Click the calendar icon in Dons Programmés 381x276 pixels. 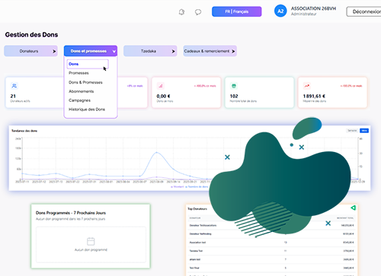coord(91,241)
